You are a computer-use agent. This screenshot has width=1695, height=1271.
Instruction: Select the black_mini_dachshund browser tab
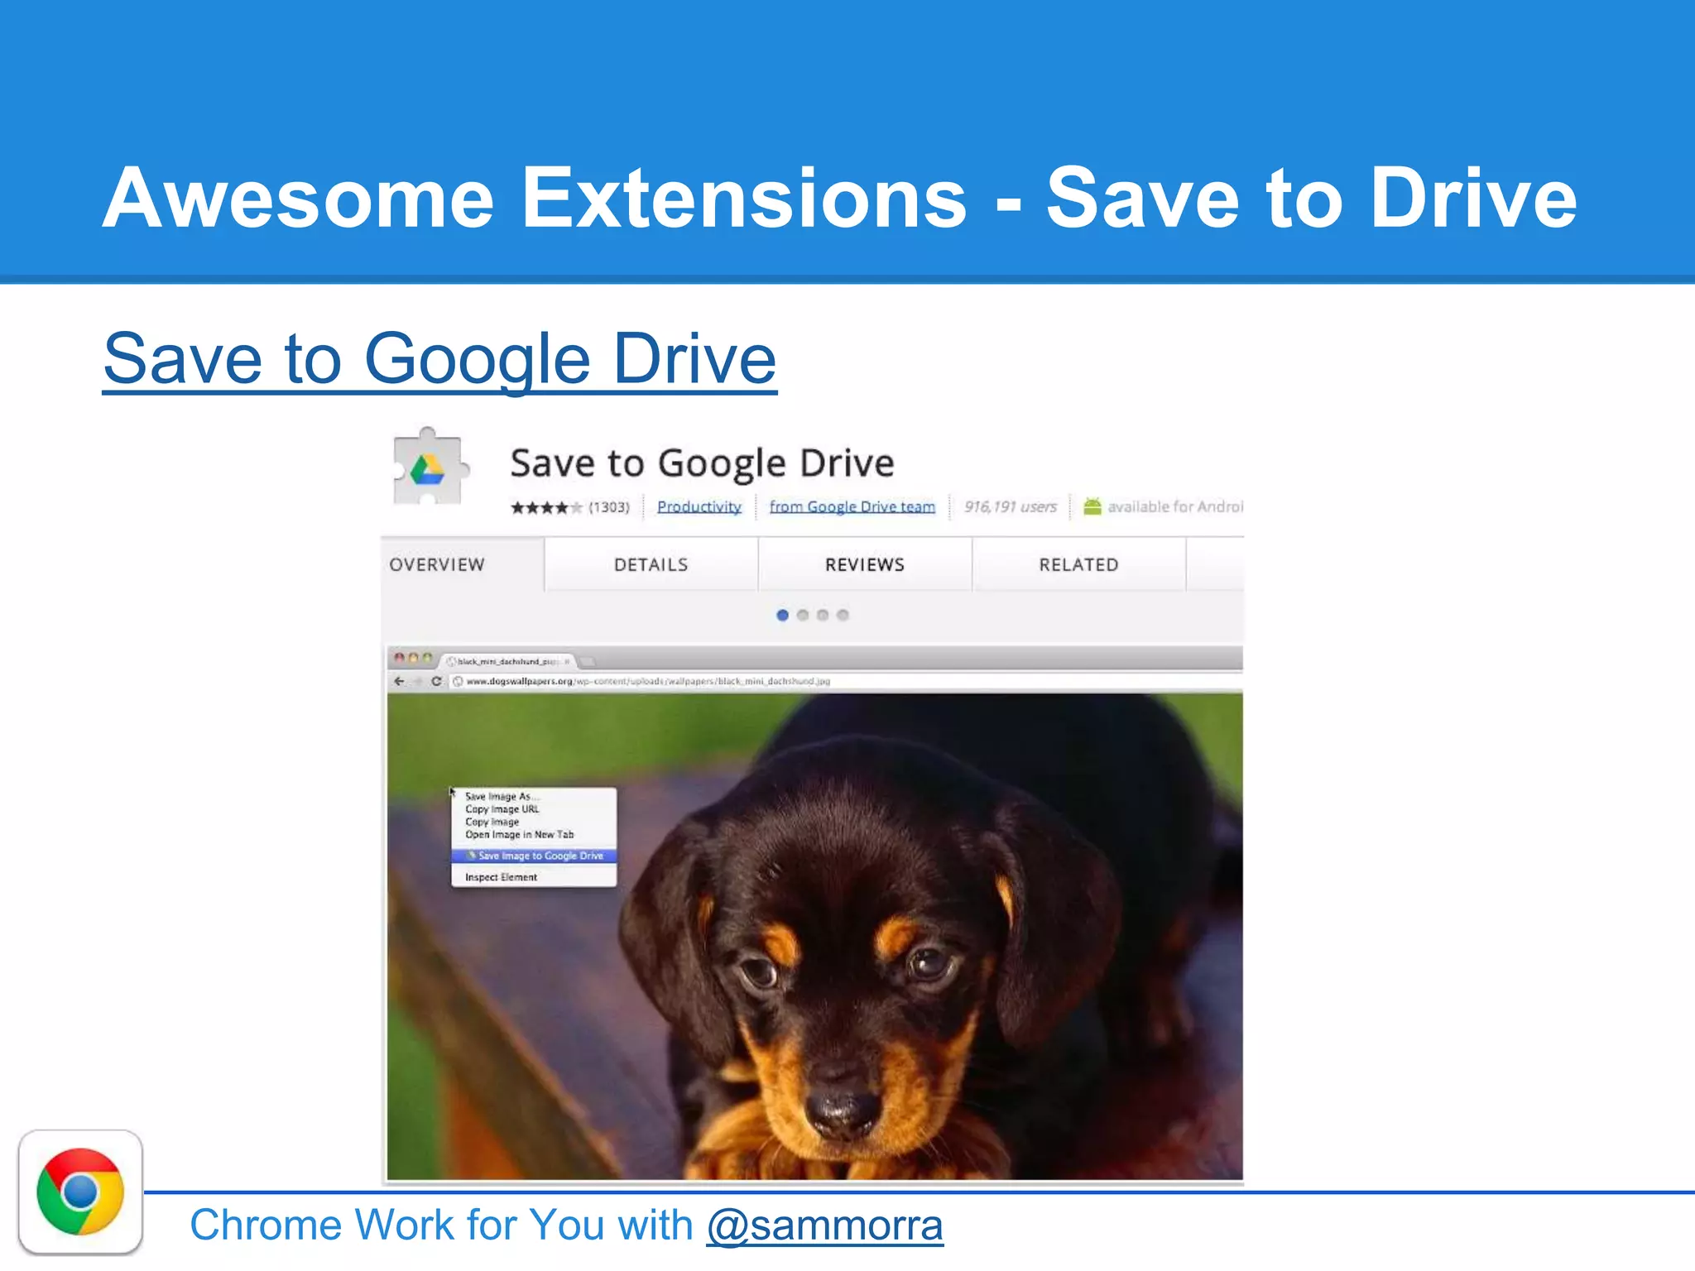pos(508,661)
